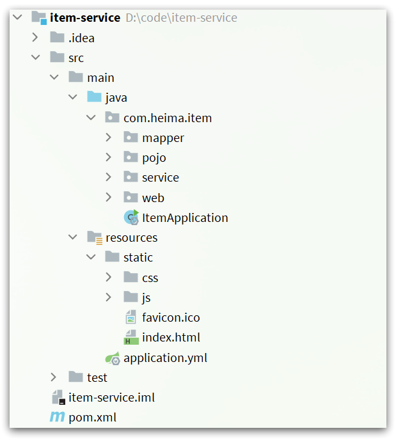Expand the .idea folder

click(35, 38)
